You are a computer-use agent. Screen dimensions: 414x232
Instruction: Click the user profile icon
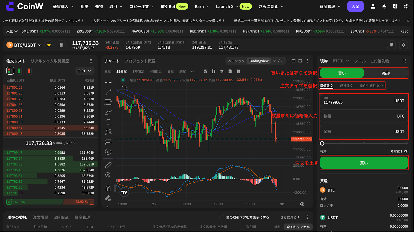click(x=373, y=6)
